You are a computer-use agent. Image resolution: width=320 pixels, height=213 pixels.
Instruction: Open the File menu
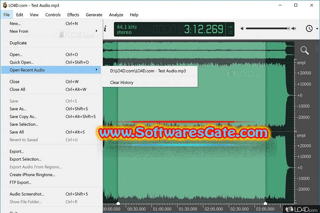pos(7,15)
